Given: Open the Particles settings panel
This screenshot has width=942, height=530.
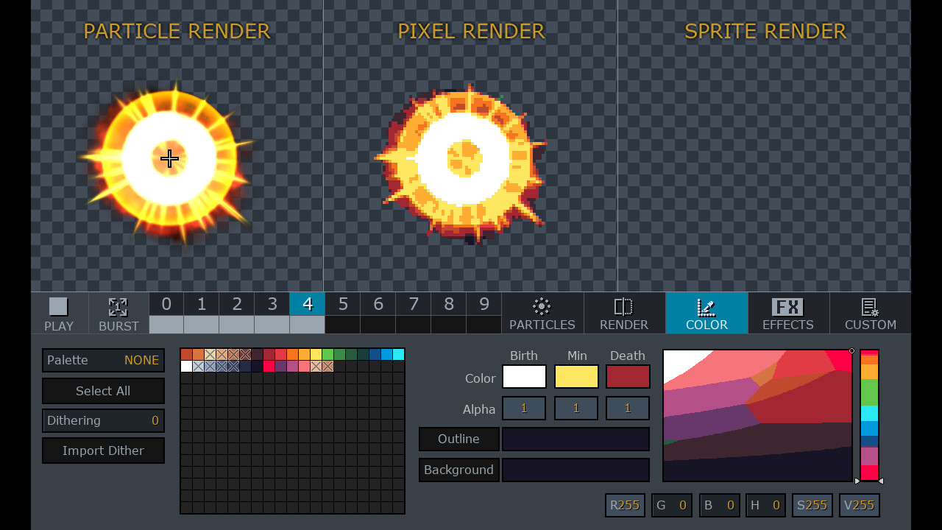Looking at the screenshot, I should click(542, 313).
